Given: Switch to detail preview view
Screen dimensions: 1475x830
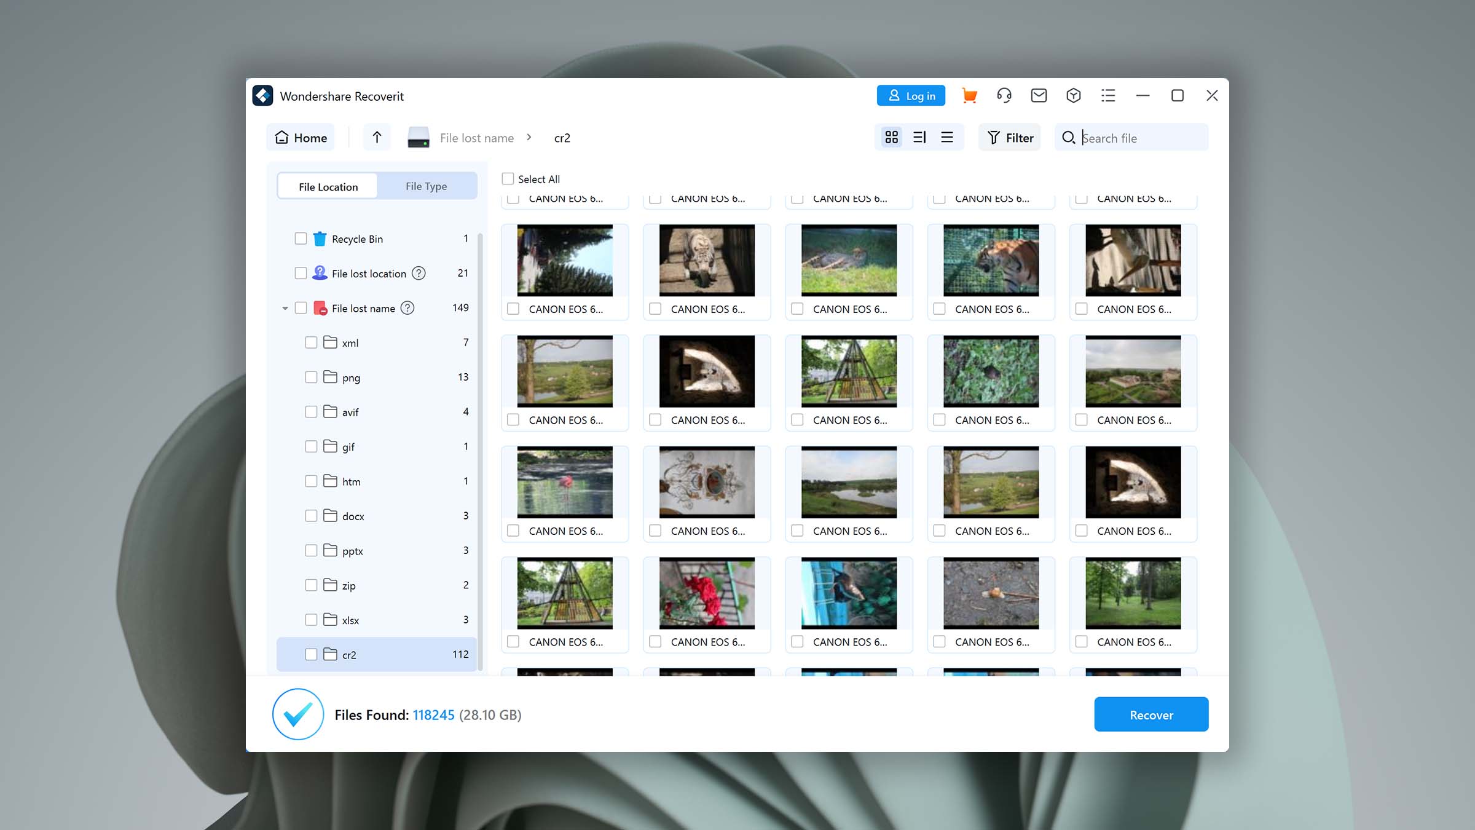Looking at the screenshot, I should [x=919, y=137].
